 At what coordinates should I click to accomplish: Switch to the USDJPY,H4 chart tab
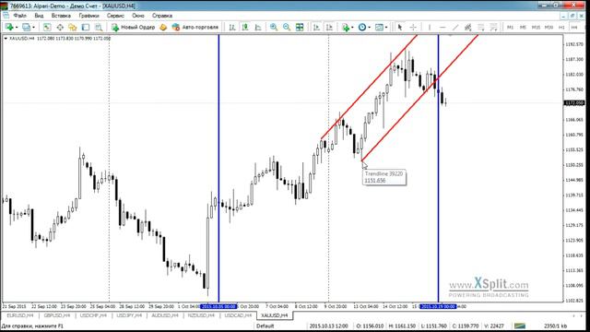[129, 315]
